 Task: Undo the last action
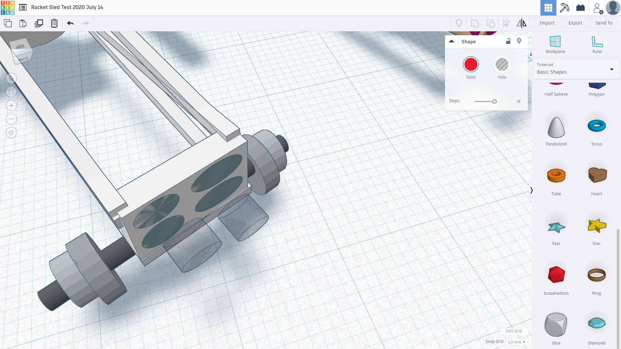70,23
